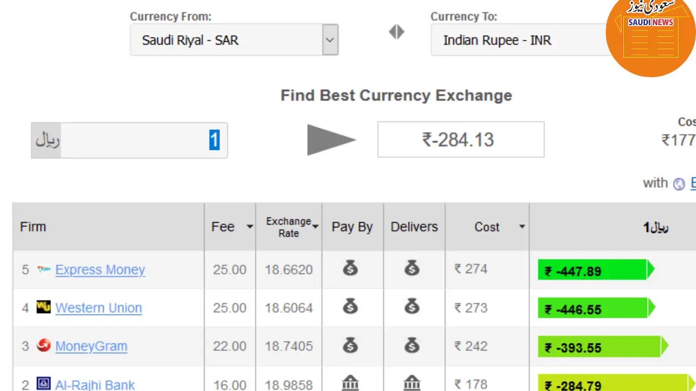Click cost value ₹ 242

coord(471,346)
